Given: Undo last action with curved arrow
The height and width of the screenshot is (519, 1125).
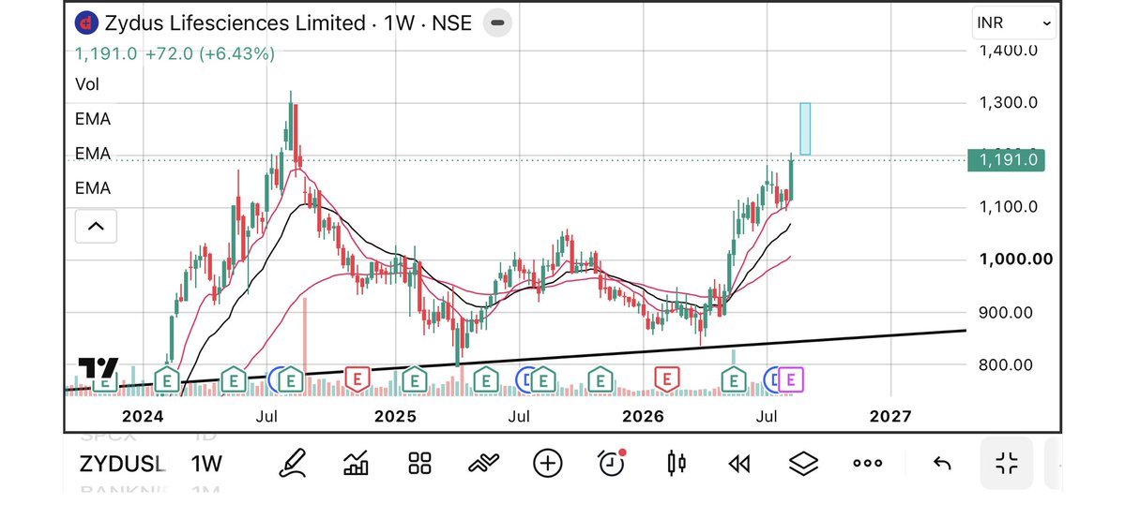Looking at the screenshot, I should pyautogui.click(x=941, y=464).
